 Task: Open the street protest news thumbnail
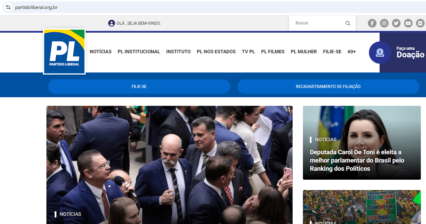point(362,207)
